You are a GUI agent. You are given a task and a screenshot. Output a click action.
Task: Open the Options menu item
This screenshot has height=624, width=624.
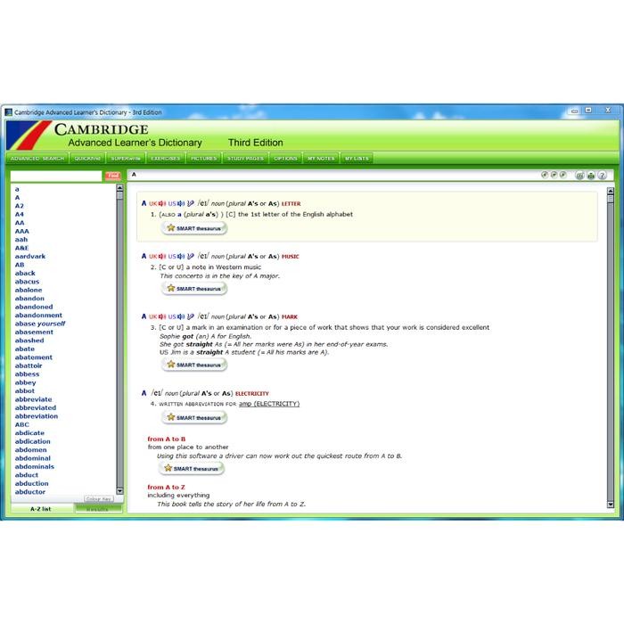(285, 159)
